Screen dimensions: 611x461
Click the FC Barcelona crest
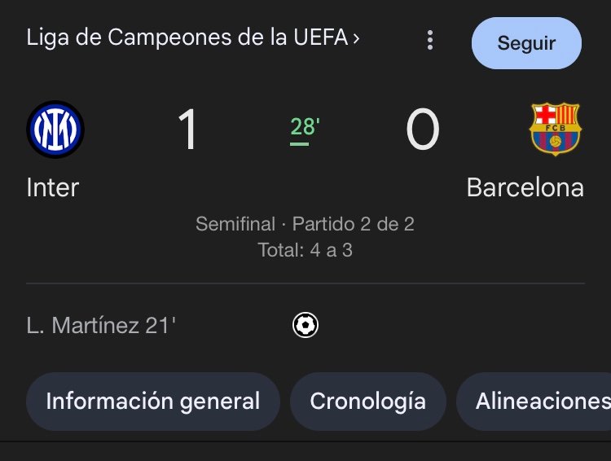[556, 129]
